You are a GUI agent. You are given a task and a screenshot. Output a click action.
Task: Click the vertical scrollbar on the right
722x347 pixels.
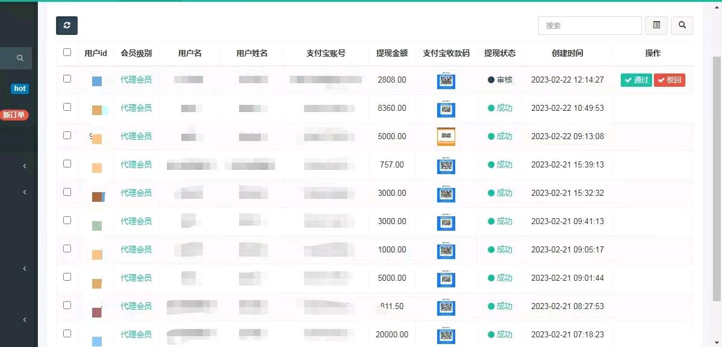[x=717, y=181]
